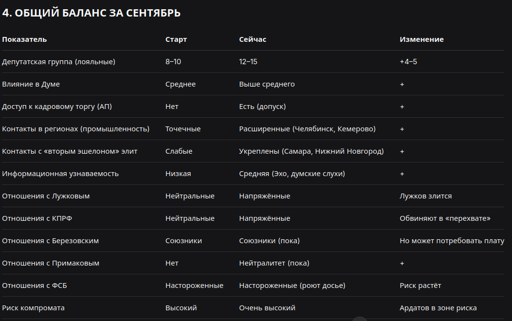Screen dimensions: 512x321
Task: Click «Но может потребовать плату» text
Action: (452, 241)
